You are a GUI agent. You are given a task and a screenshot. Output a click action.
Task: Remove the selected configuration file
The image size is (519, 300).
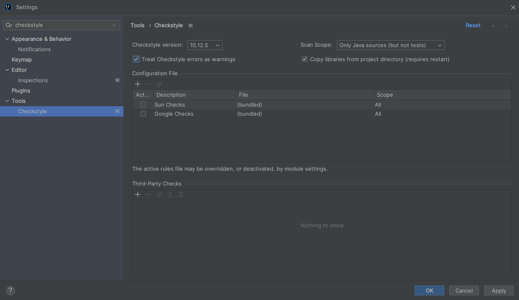click(148, 84)
